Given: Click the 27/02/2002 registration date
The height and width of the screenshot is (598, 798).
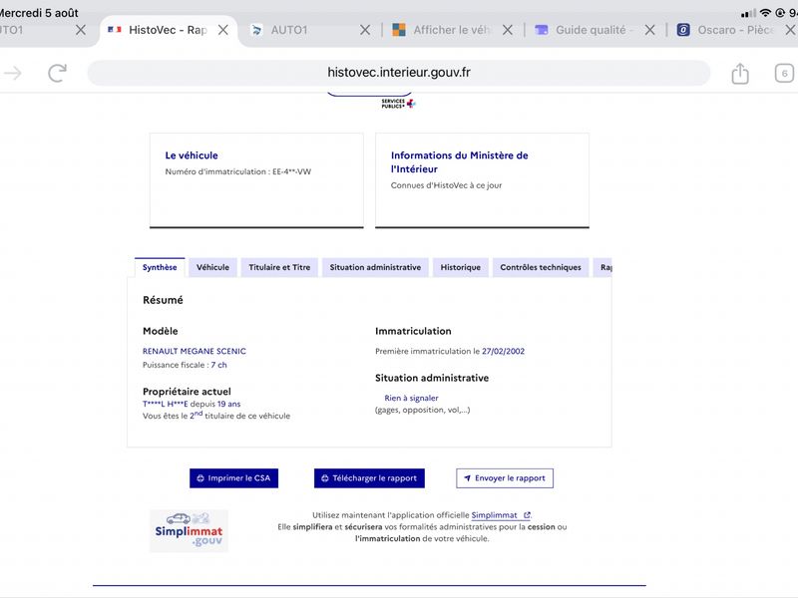Looking at the screenshot, I should point(504,352).
